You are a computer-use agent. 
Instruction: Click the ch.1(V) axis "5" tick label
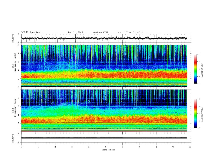point(19,34)
